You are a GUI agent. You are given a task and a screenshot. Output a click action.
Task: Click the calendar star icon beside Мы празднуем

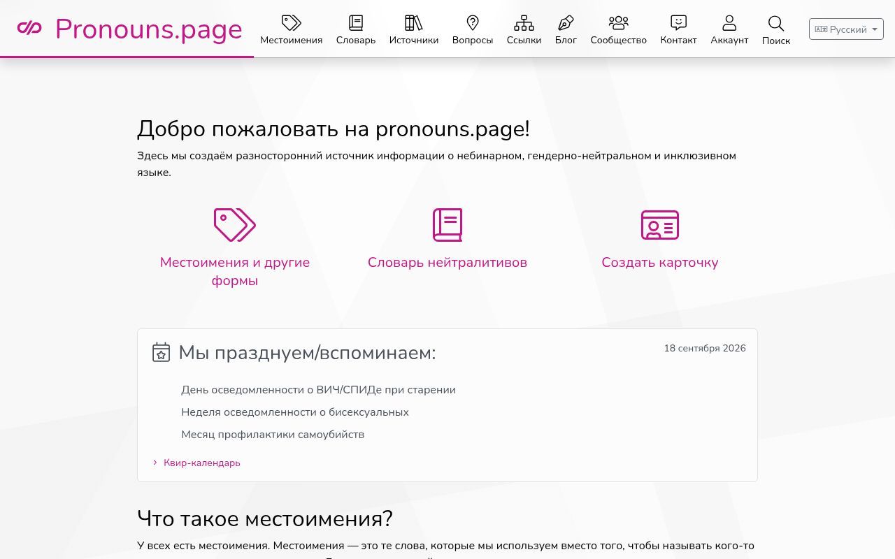point(162,352)
